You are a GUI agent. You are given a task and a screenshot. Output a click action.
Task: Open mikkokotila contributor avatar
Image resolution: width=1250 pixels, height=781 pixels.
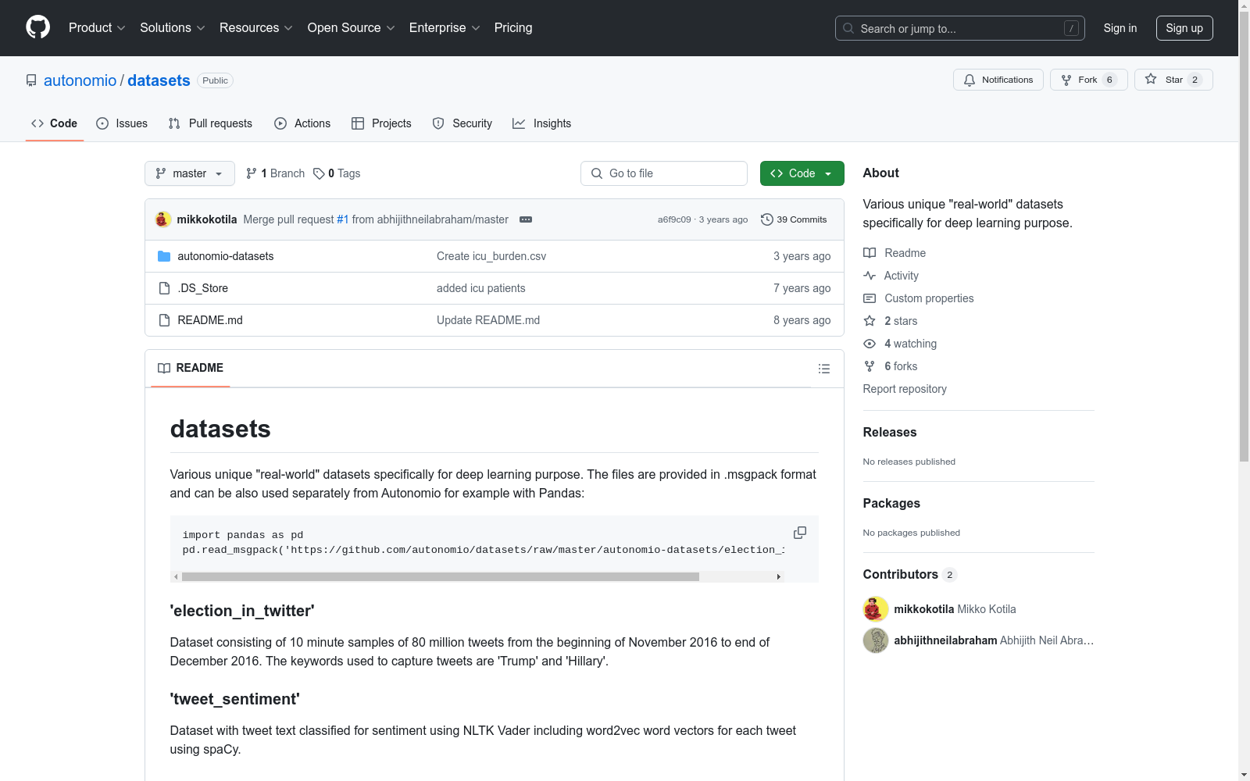[876, 609]
